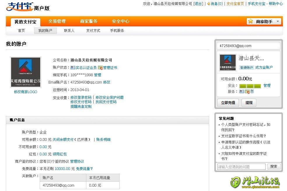
Task: Click the 修改支付密码 link
Action: [x=81, y=102]
